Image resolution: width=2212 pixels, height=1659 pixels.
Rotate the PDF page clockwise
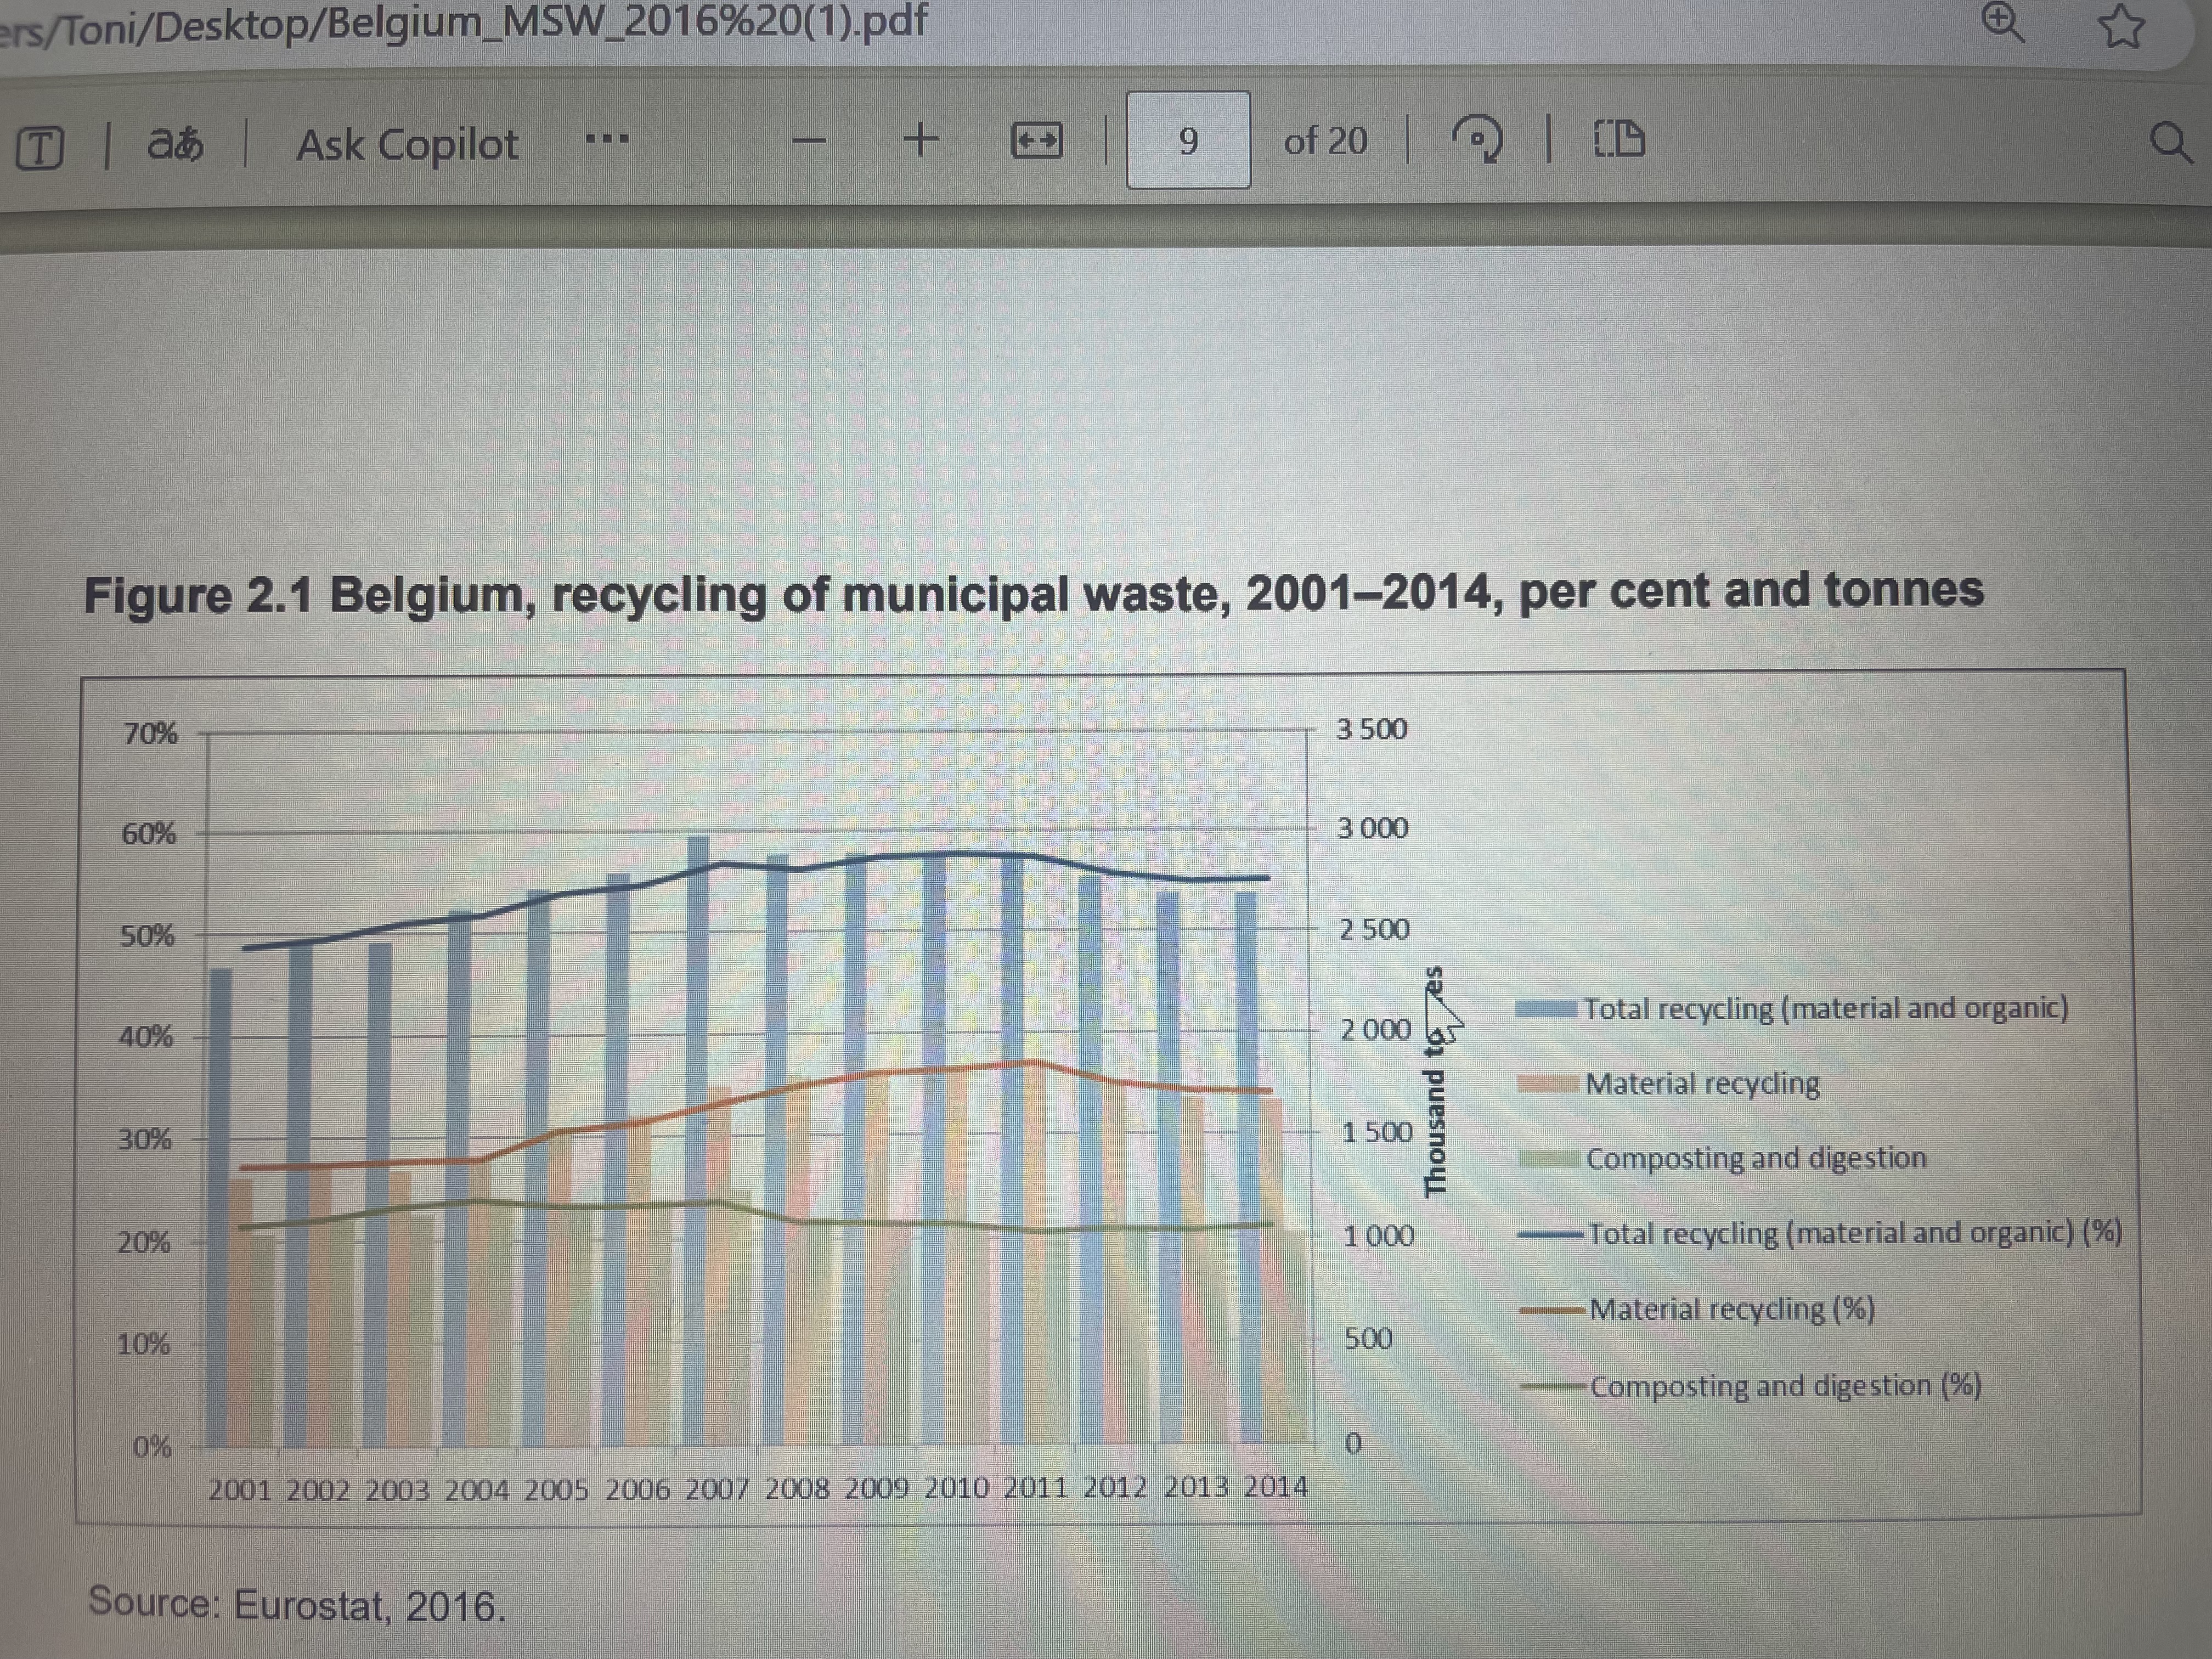(1477, 139)
